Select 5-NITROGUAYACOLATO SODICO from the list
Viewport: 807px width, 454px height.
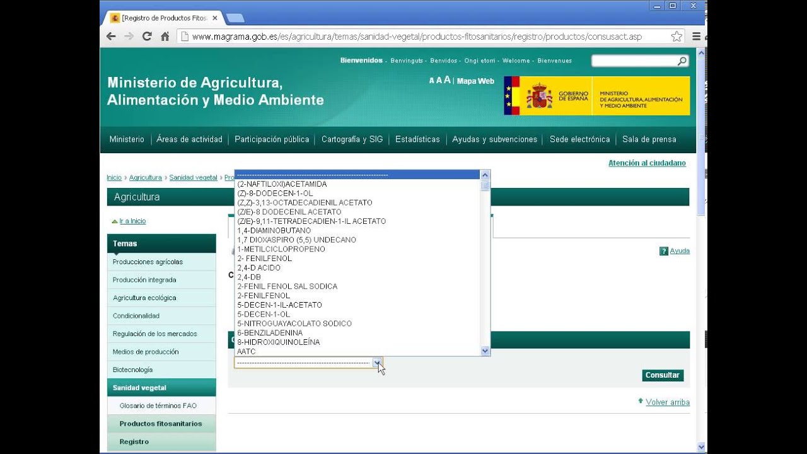(x=357, y=323)
